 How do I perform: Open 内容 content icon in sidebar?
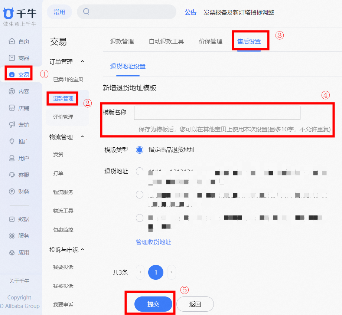point(12,91)
